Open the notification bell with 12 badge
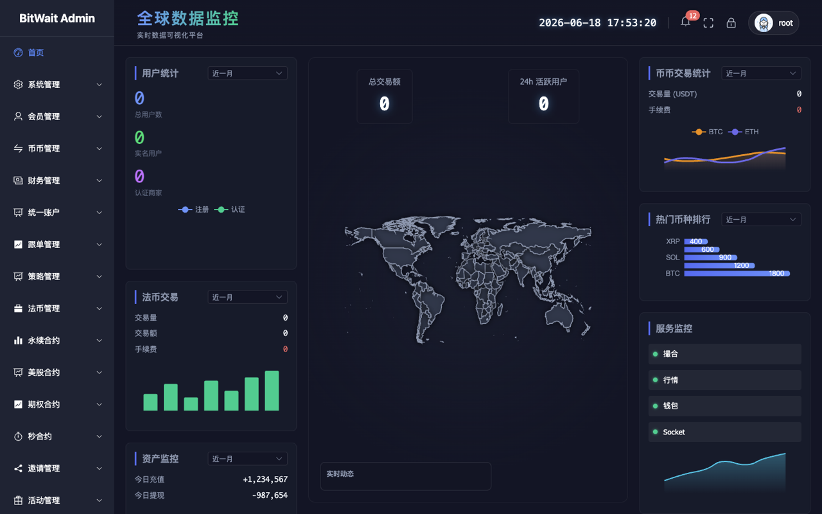The image size is (822, 514). (686, 22)
